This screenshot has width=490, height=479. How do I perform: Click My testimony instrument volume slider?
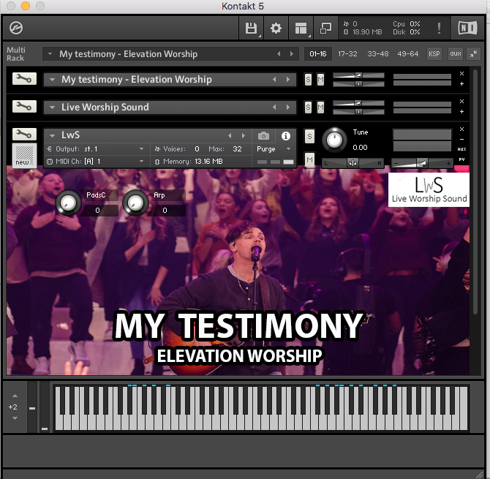[358, 75]
